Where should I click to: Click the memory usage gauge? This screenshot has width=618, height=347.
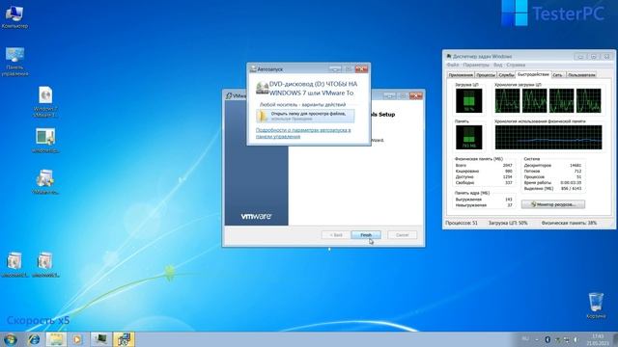pos(469,137)
